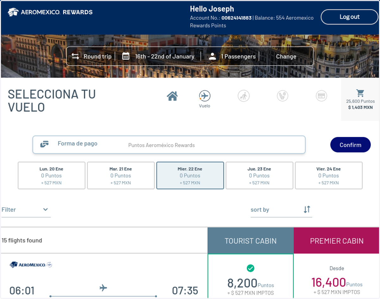This screenshot has height=299, width=380.
Task: Click the Round trip swap arrows icon
Action: click(75, 56)
